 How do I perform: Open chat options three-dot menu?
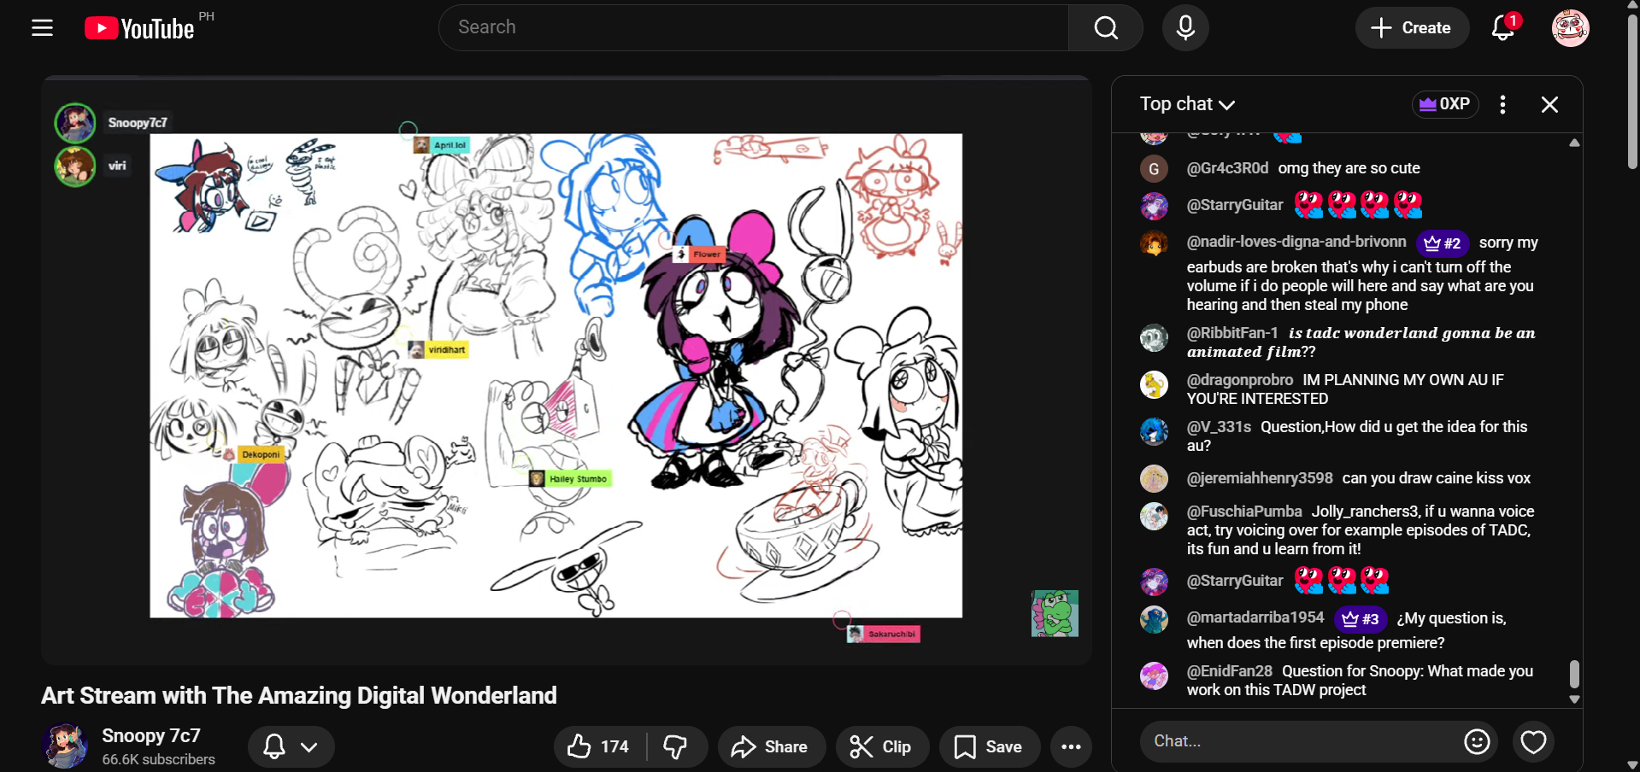click(x=1502, y=104)
